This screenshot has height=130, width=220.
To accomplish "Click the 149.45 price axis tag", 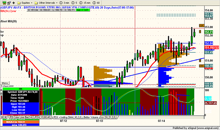I will pyautogui.click(x=209, y=86).
